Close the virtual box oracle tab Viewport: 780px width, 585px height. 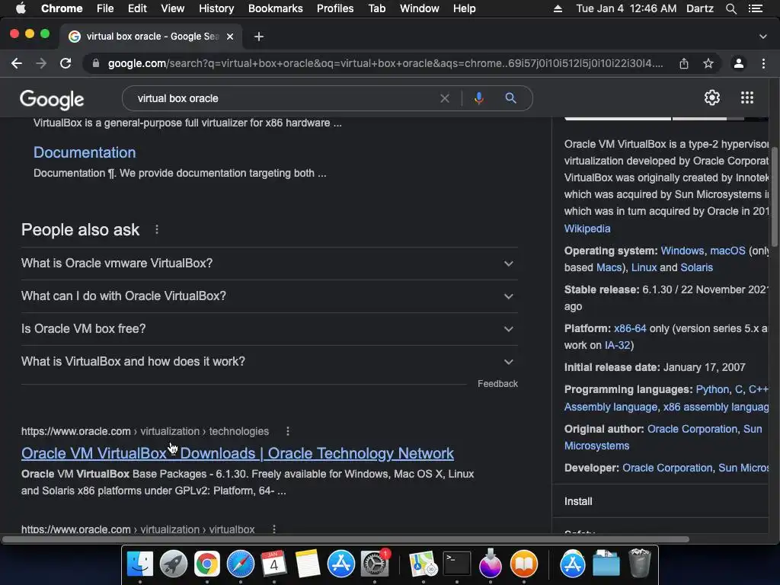click(x=230, y=37)
